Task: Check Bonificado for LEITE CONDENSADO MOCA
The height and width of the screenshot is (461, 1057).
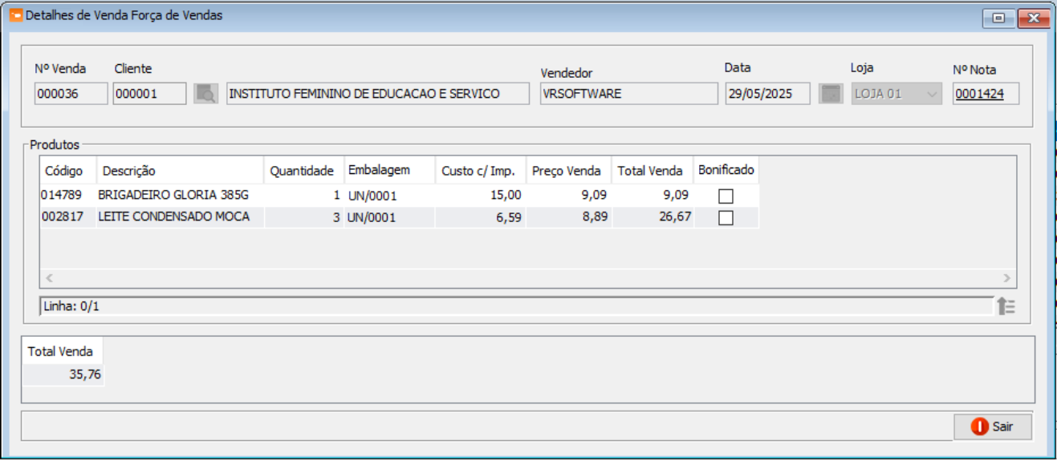Action: [x=726, y=218]
